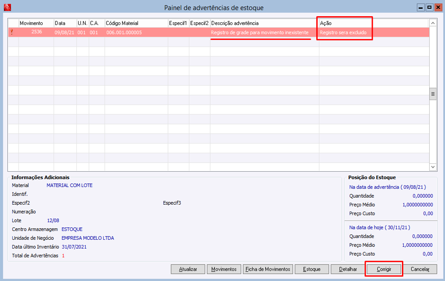Open Ficha de Movimentos

pyautogui.click(x=268, y=269)
